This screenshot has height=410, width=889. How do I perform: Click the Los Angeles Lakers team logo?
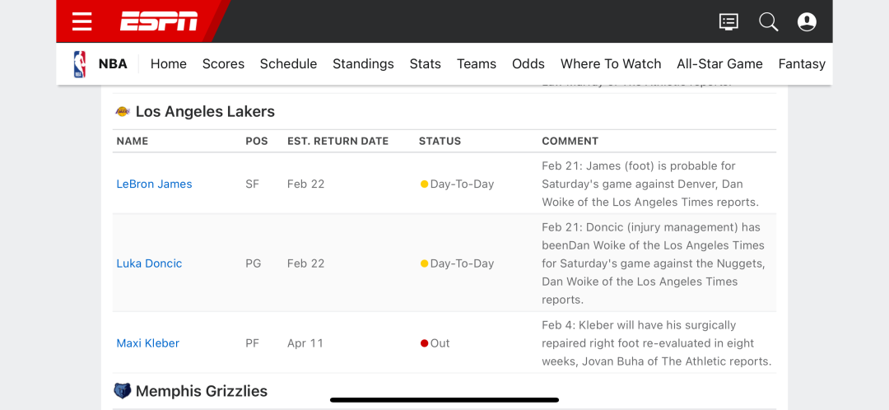(123, 112)
